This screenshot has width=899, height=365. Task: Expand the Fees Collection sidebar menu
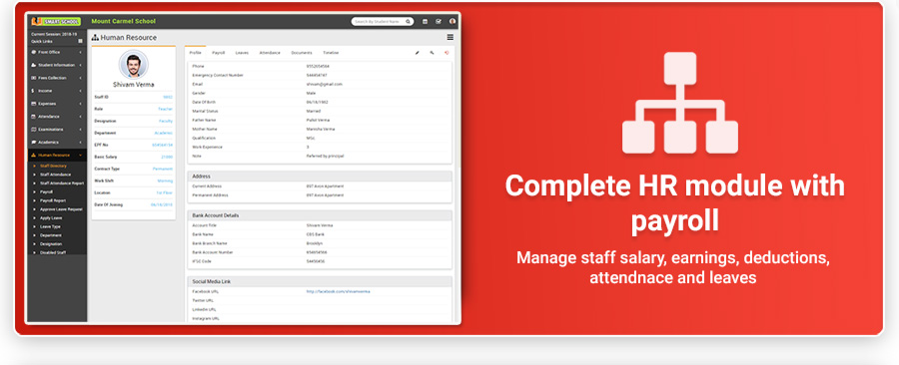[x=57, y=78]
